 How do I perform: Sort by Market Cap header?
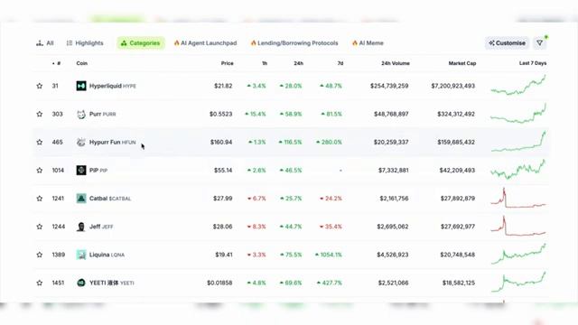[x=461, y=63]
